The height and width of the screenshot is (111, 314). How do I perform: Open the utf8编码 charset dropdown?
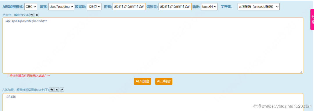[x=258, y=7]
